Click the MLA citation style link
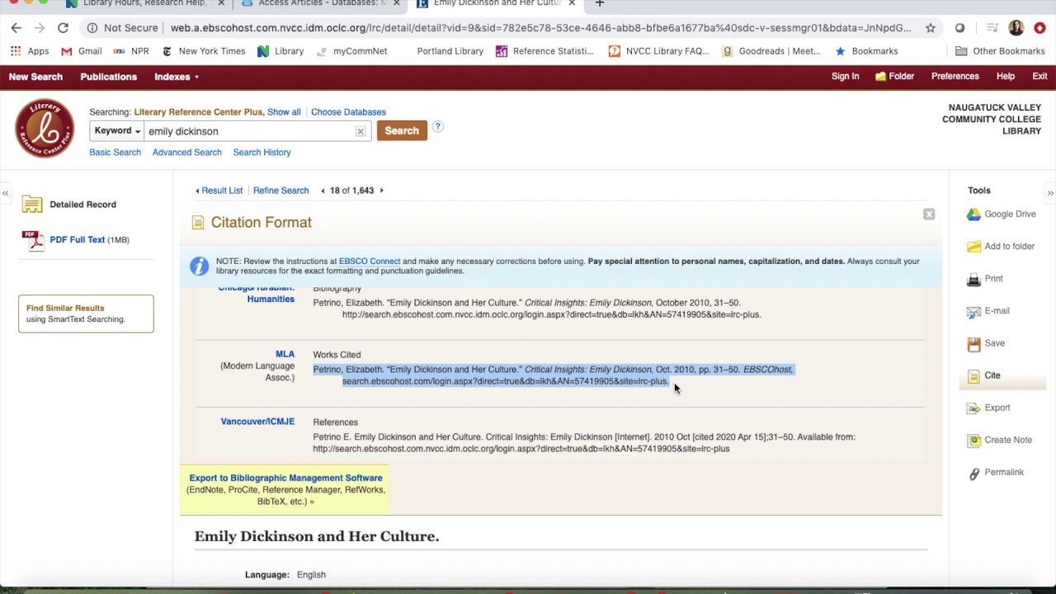The image size is (1056, 594). (285, 355)
